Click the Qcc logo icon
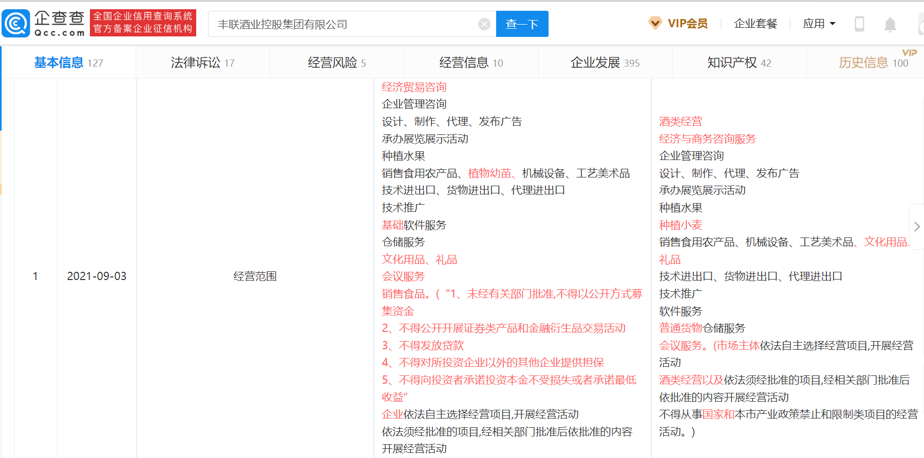924x458 pixels. [x=16, y=24]
